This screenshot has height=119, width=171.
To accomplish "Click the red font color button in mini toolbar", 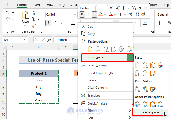I will [111, 14].
